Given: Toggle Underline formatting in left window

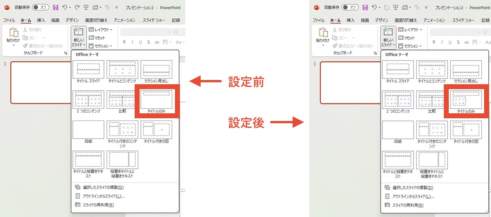Looking at the screenshot, I should tap(140, 42).
